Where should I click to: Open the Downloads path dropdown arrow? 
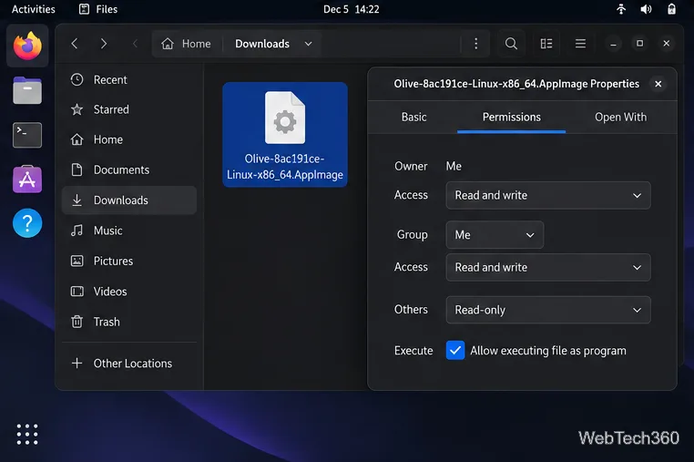tap(309, 44)
